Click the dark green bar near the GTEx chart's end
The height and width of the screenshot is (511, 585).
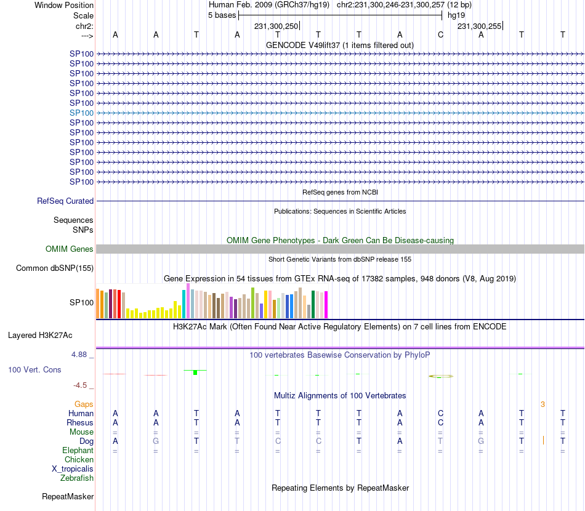click(x=313, y=304)
